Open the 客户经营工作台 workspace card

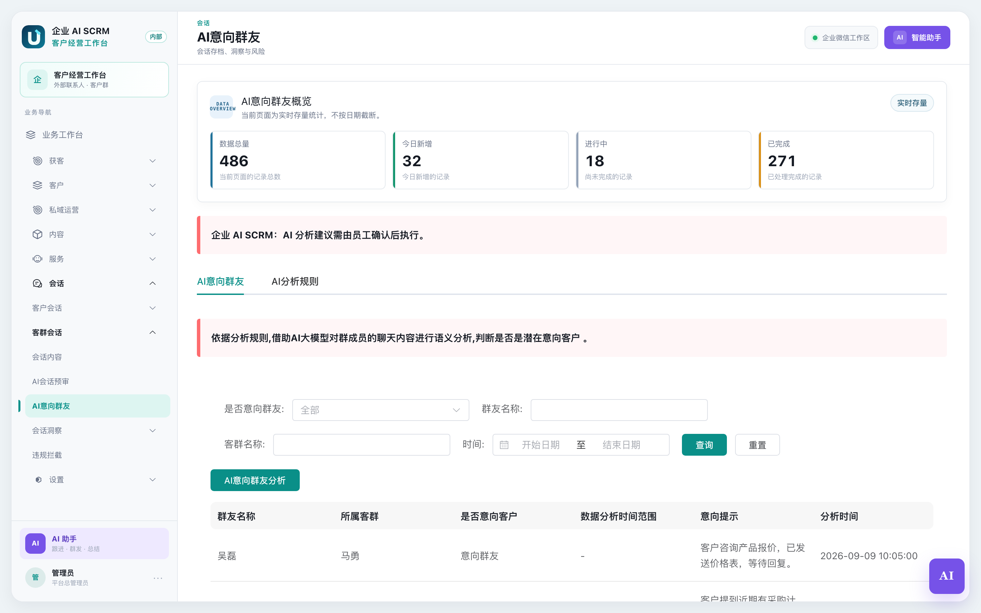click(94, 79)
